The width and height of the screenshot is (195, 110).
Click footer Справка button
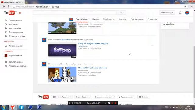click(144, 97)
